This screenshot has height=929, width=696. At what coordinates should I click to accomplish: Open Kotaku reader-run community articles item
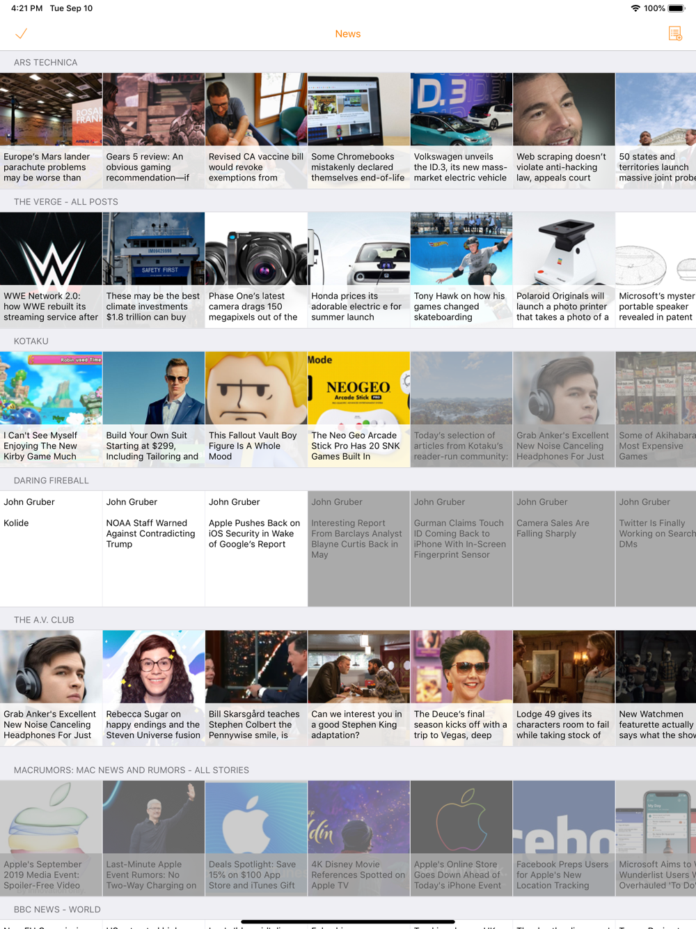pos(461,409)
